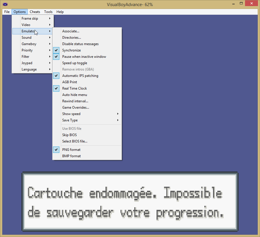Screen dimensions: 260x237
Task: Toggle Disable status messages
Action: [87, 44]
